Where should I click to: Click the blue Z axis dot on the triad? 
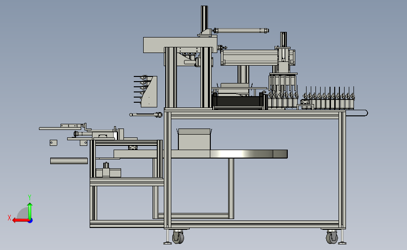tap(31, 221)
